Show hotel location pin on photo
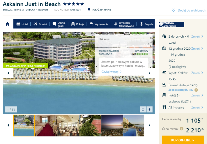The width and height of the screenshot is (207, 144). tap(149, 110)
